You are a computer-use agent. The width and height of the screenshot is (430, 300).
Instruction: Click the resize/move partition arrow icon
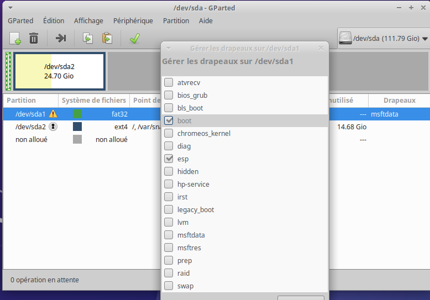coord(61,38)
